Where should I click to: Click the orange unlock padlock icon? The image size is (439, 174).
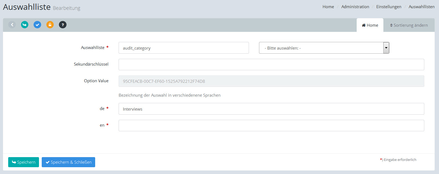pos(50,25)
